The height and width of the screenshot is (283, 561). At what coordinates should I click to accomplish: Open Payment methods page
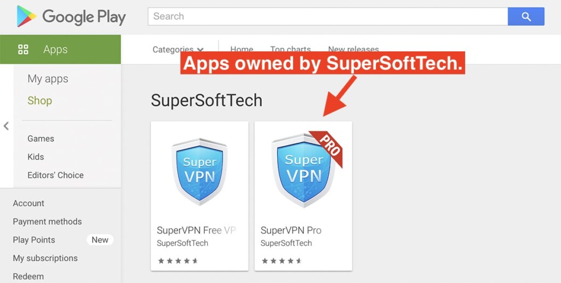[47, 222]
